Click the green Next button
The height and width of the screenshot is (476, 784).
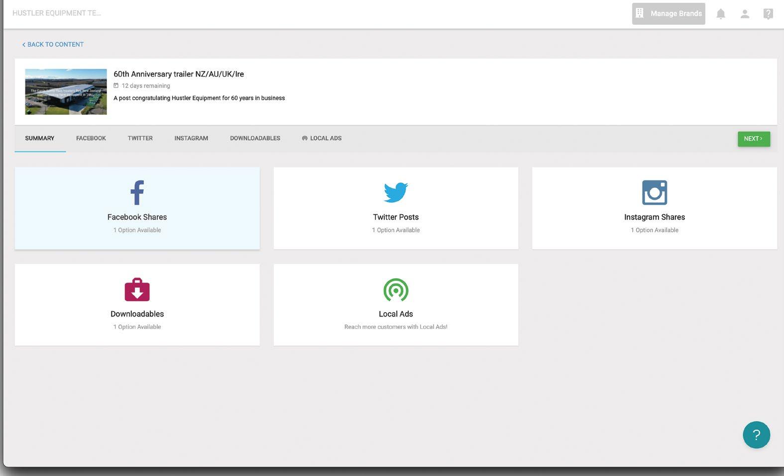click(754, 139)
